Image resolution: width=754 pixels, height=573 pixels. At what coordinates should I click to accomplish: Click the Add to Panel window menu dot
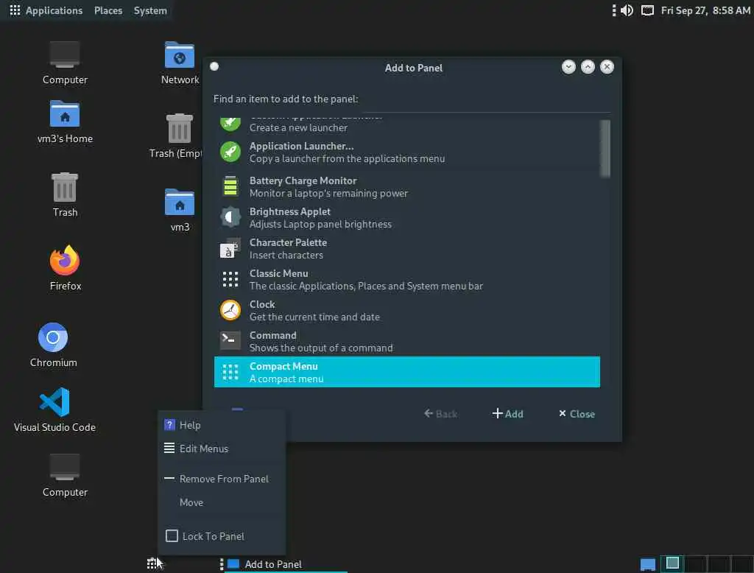pos(214,66)
